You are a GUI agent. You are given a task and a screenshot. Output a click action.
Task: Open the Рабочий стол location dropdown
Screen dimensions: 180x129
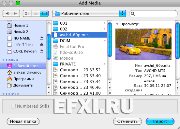point(89,14)
